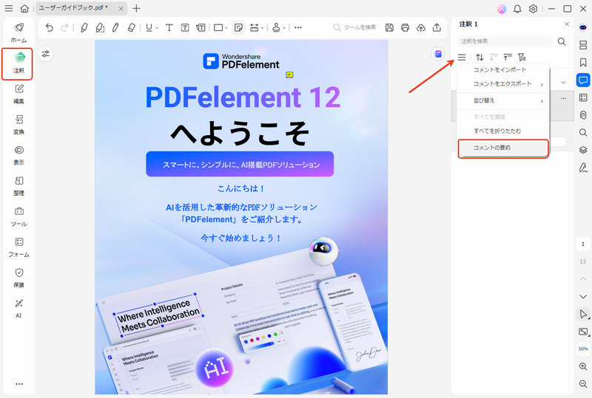The height and width of the screenshot is (398, 592).
Task: Open the 整理 sidebar tab
Action: (x=19, y=186)
